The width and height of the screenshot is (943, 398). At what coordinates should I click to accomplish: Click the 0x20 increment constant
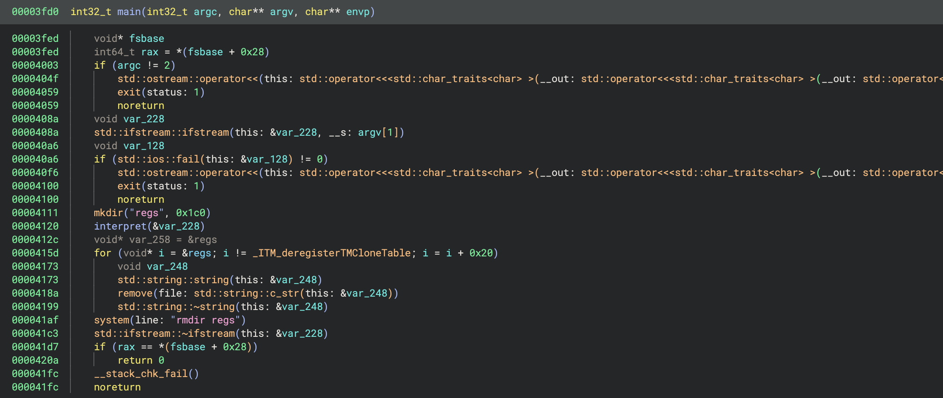coord(481,253)
